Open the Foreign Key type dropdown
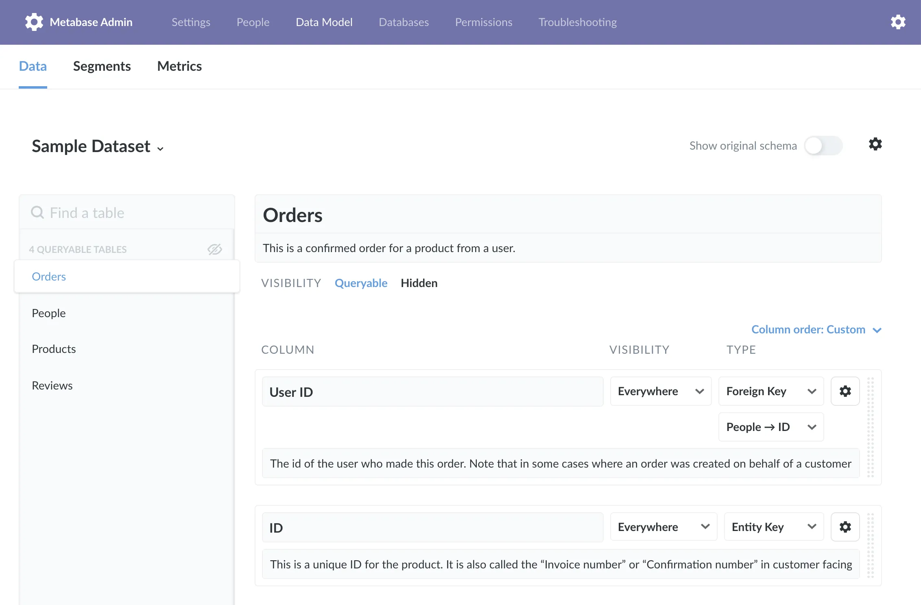The height and width of the screenshot is (605, 921). click(x=770, y=391)
